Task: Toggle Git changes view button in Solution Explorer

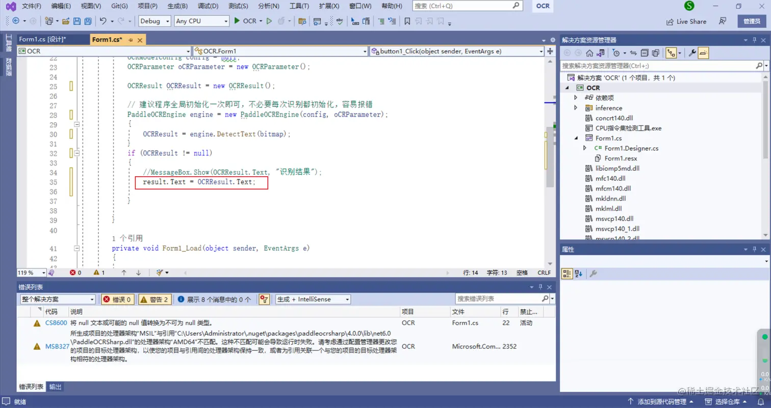Action: (x=671, y=53)
